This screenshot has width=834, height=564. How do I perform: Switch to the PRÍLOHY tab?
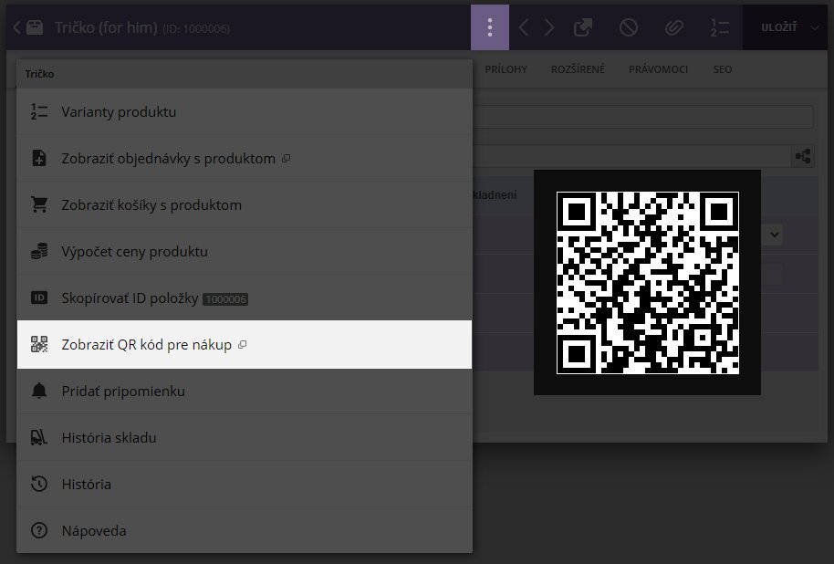(506, 69)
